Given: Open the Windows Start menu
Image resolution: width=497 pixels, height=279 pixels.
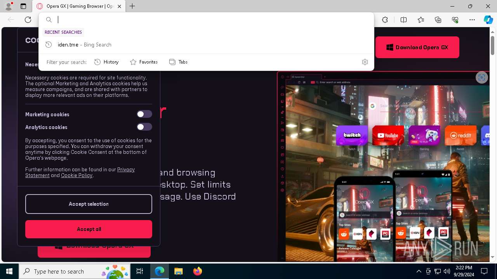Looking at the screenshot, I should click(9, 271).
